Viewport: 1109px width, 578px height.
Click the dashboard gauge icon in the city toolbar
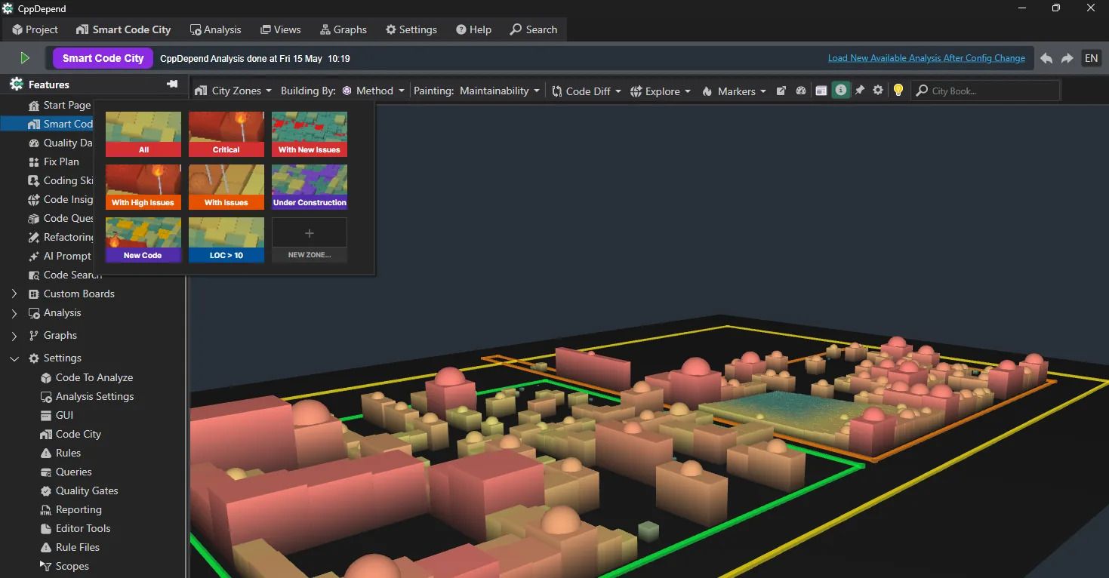click(801, 91)
